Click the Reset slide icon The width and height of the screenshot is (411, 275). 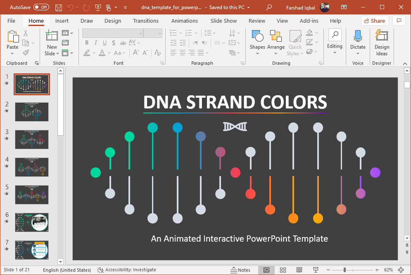(x=65, y=42)
